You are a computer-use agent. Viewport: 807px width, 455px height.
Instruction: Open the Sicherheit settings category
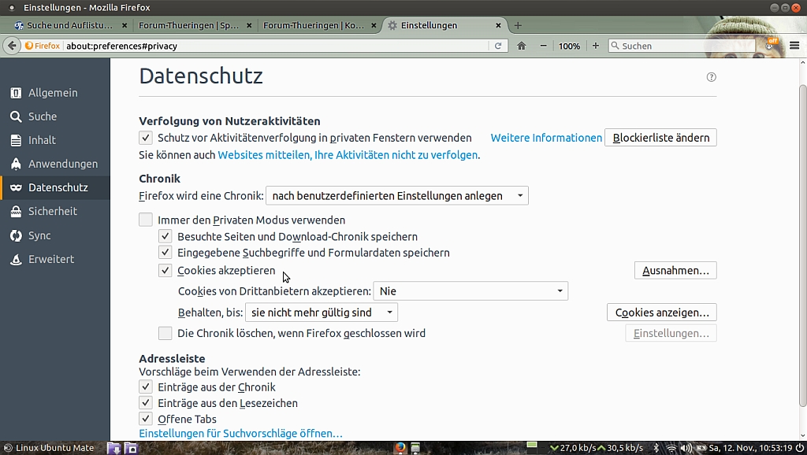[x=53, y=211]
